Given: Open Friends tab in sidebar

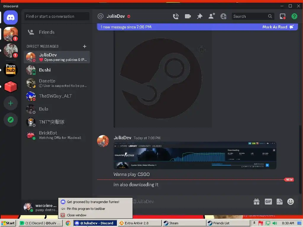Looking at the screenshot, I should coord(57,32).
